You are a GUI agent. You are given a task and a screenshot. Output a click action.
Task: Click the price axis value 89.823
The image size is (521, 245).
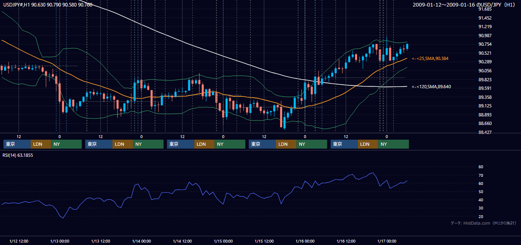point(485,80)
